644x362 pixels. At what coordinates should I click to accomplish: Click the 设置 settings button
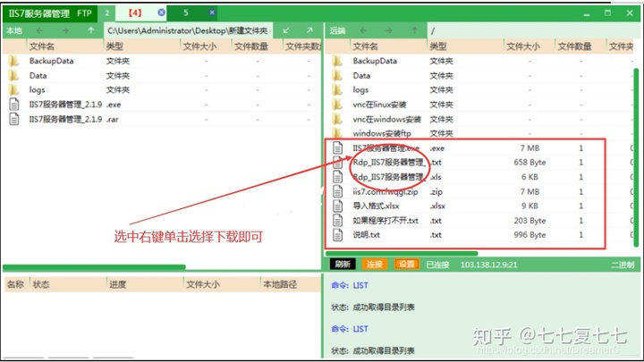[x=407, y=265]
